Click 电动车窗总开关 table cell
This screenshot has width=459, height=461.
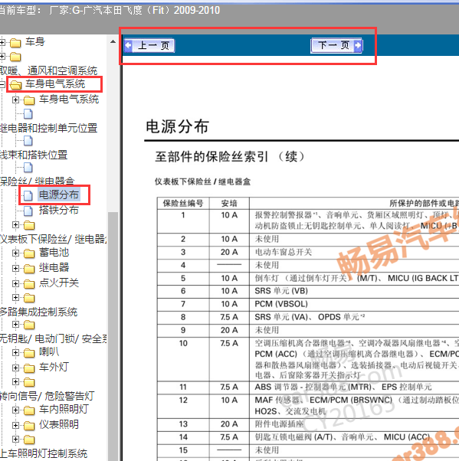[x=284, y=252]
